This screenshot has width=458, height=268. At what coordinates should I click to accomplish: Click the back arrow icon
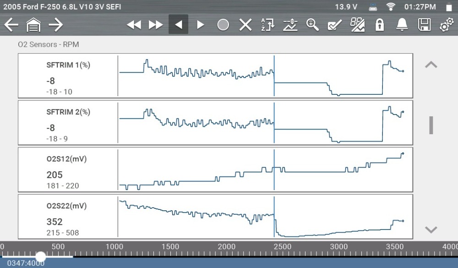(x=11, y=25)
